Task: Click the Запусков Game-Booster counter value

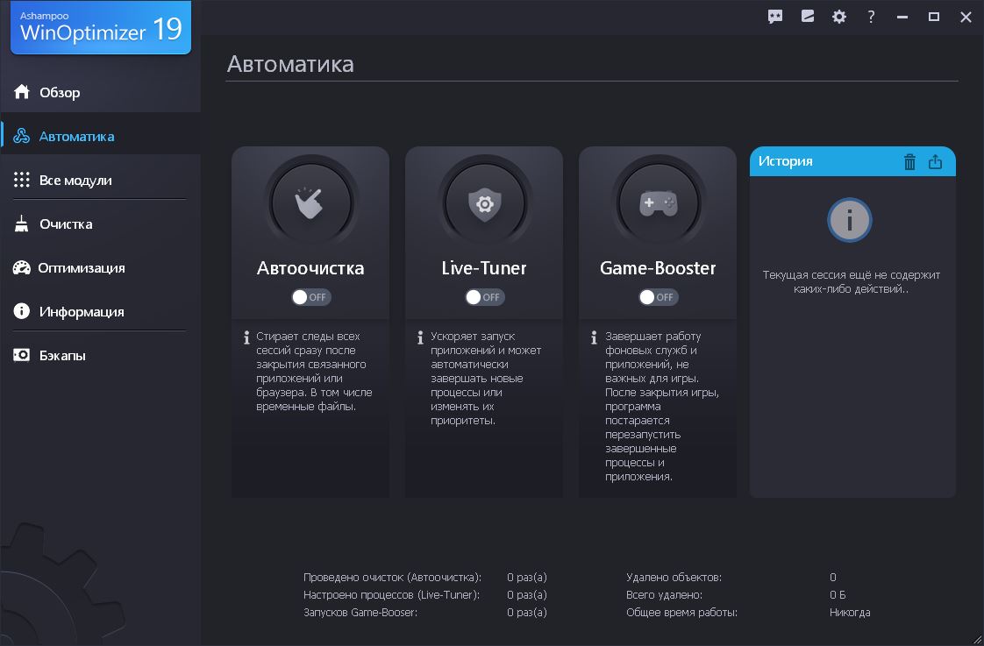Action: point(527,613)
